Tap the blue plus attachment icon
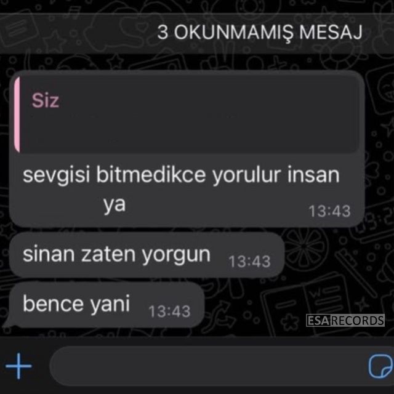This screenshot has height=394, width=394. (x=18, y=366)
